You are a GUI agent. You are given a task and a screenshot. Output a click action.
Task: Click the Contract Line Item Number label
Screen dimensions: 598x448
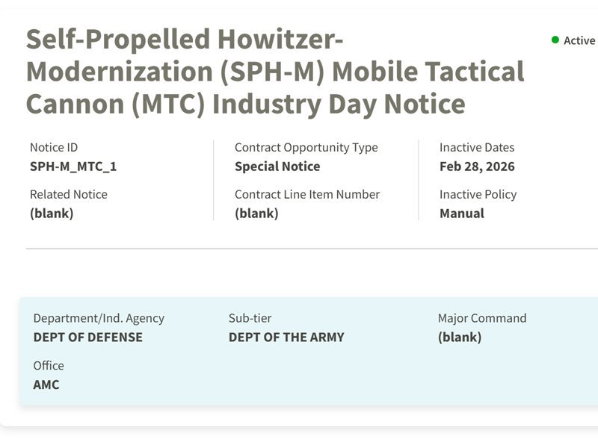[307, 194]
